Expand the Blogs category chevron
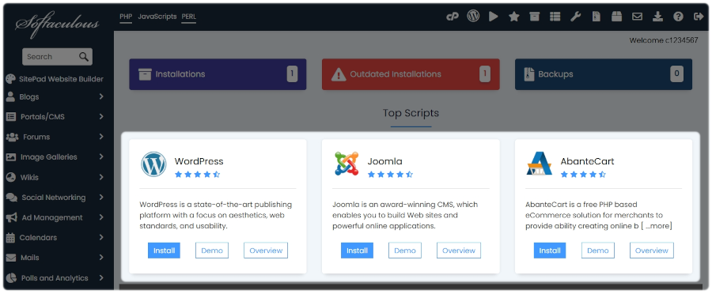The width and height of the screenshot is (712, 294). pos(101,96)
